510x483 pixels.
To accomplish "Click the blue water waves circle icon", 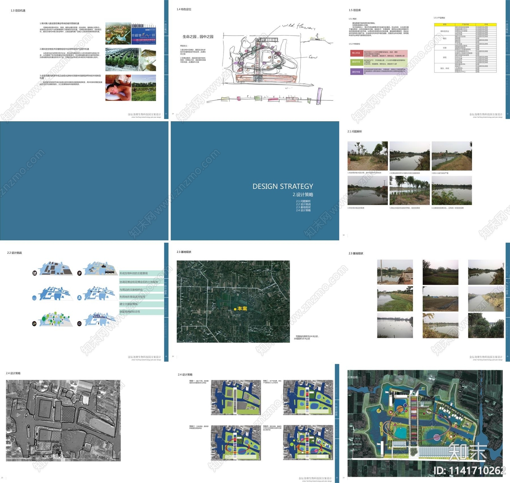I will [34, 298].
